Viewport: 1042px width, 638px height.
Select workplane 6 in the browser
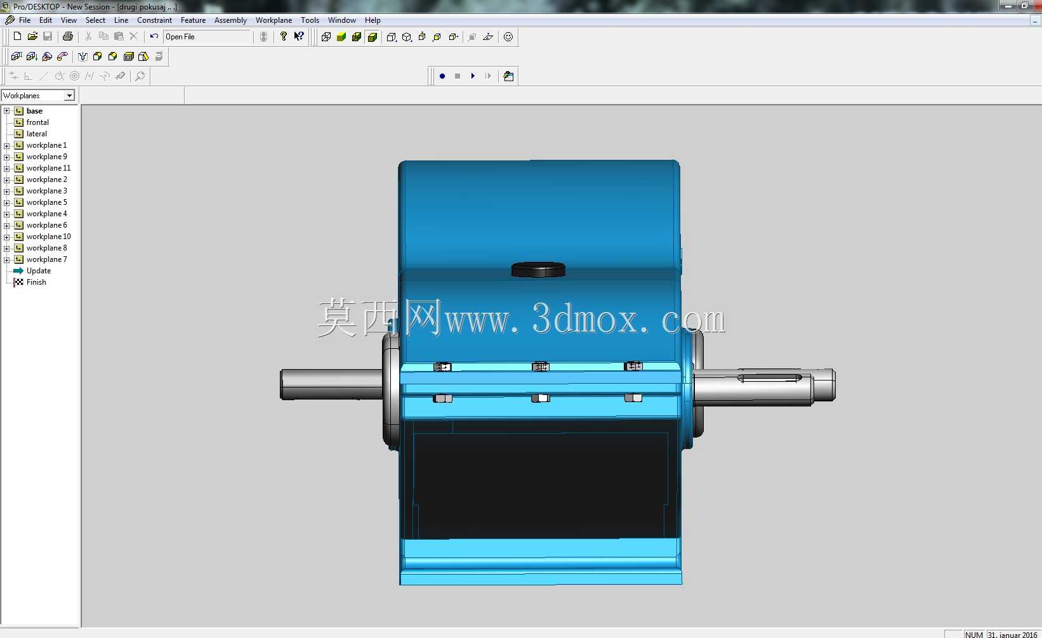click(x=46, y=225)
